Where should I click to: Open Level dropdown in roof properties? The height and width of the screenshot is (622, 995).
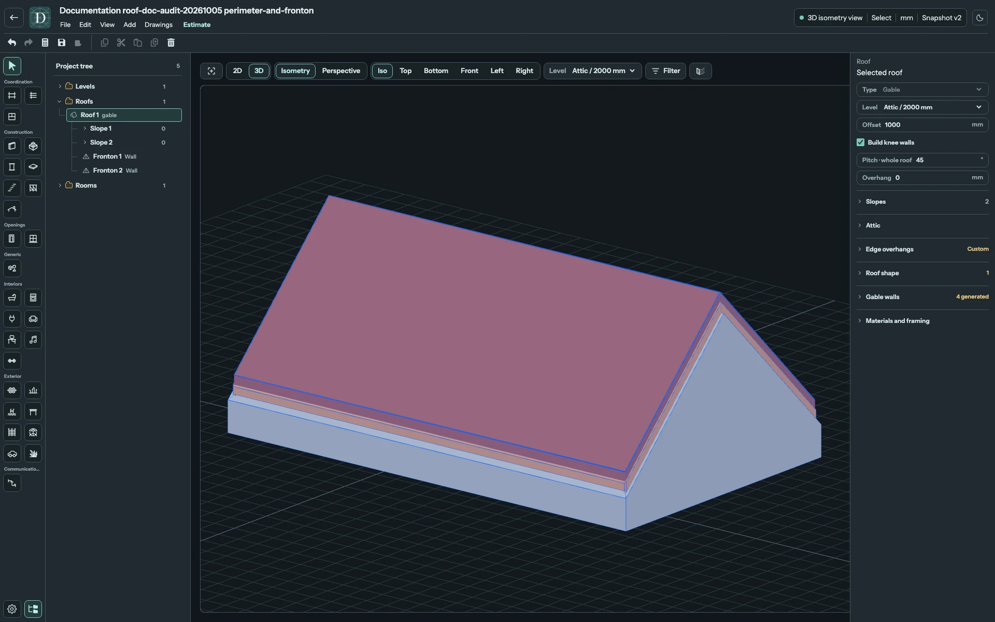click(x=922, y=107)
